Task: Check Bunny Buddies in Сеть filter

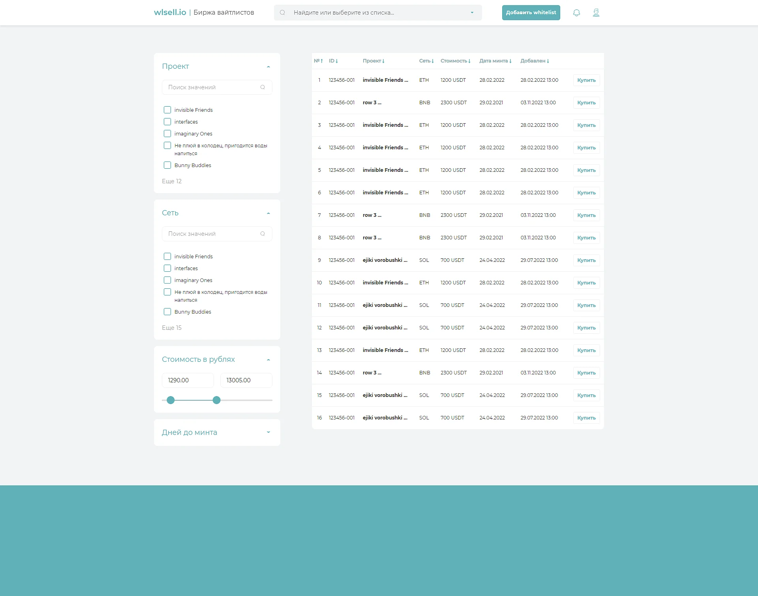Action: coord(167,312)
